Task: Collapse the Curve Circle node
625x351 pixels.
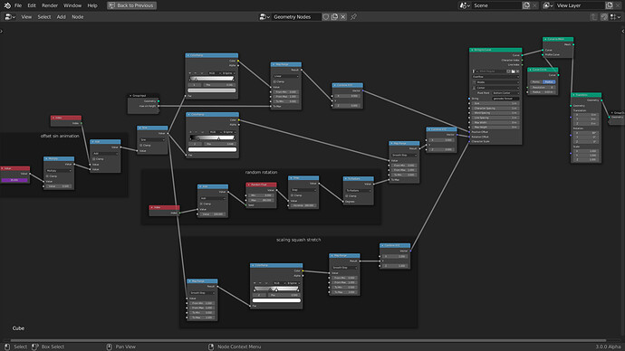Action: [x=530, y=70]
